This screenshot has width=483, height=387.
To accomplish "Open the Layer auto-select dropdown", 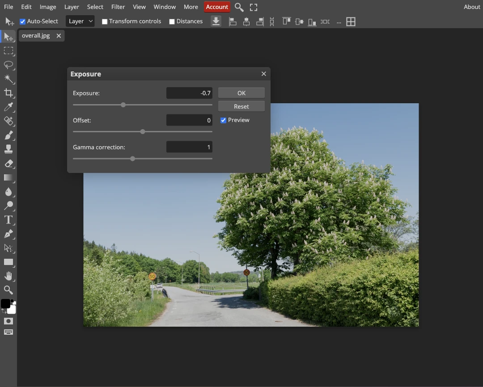I will pos(80,21).
